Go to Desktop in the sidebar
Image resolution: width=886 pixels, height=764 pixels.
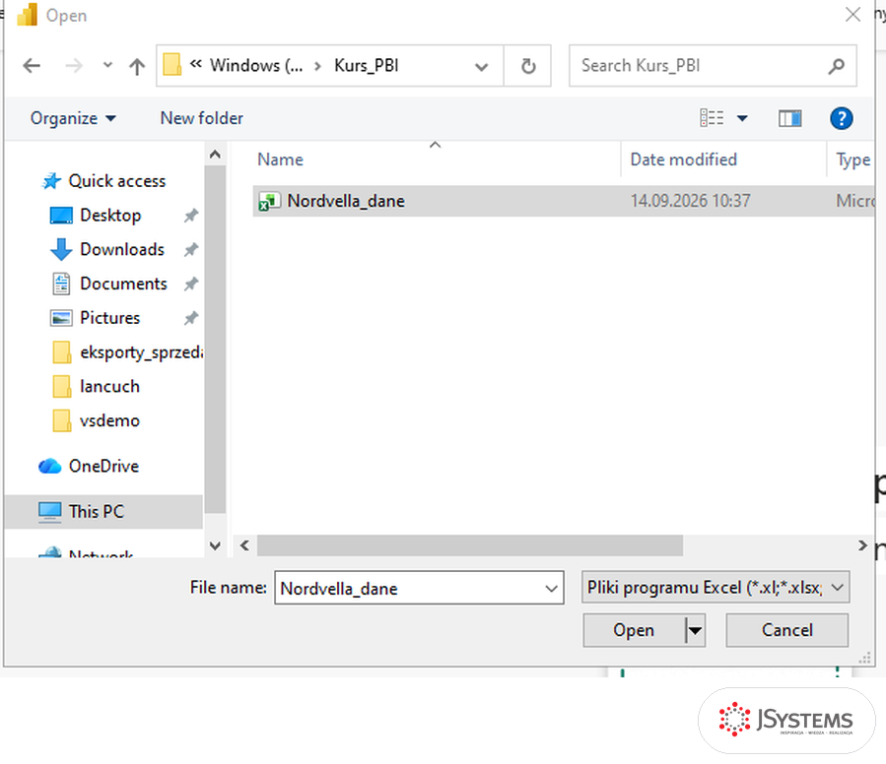click(x=110, y=216)
